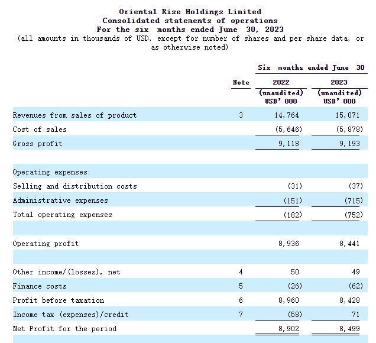Click the 'Operating expenses:' heading
Viewport: 376px width, 343px height.
tap(51, 172)
